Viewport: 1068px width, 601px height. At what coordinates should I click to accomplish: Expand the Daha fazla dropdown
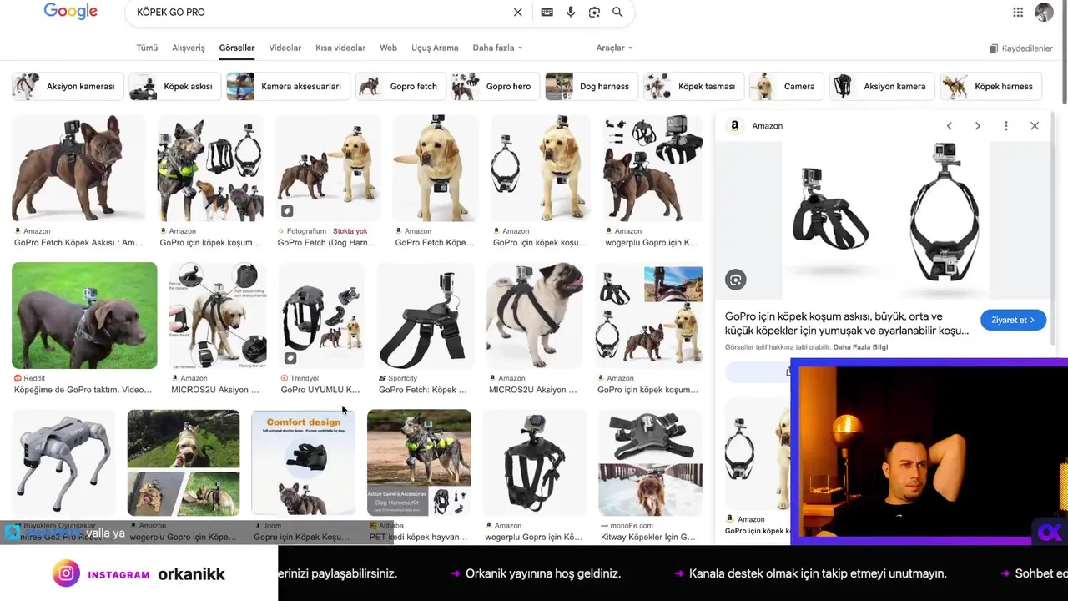click(497, 48)
